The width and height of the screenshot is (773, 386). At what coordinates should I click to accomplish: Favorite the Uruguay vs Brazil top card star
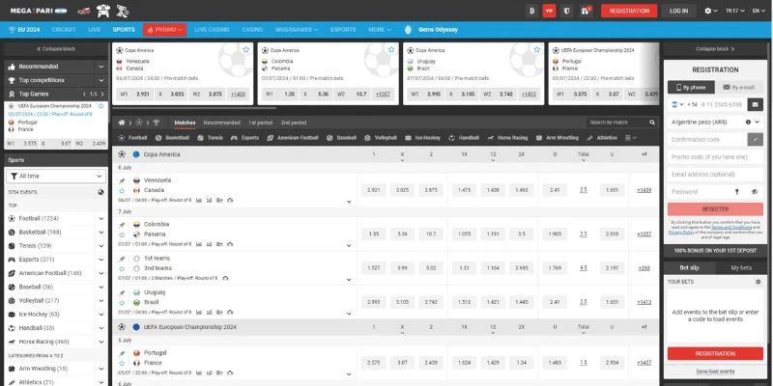[537, 50]
